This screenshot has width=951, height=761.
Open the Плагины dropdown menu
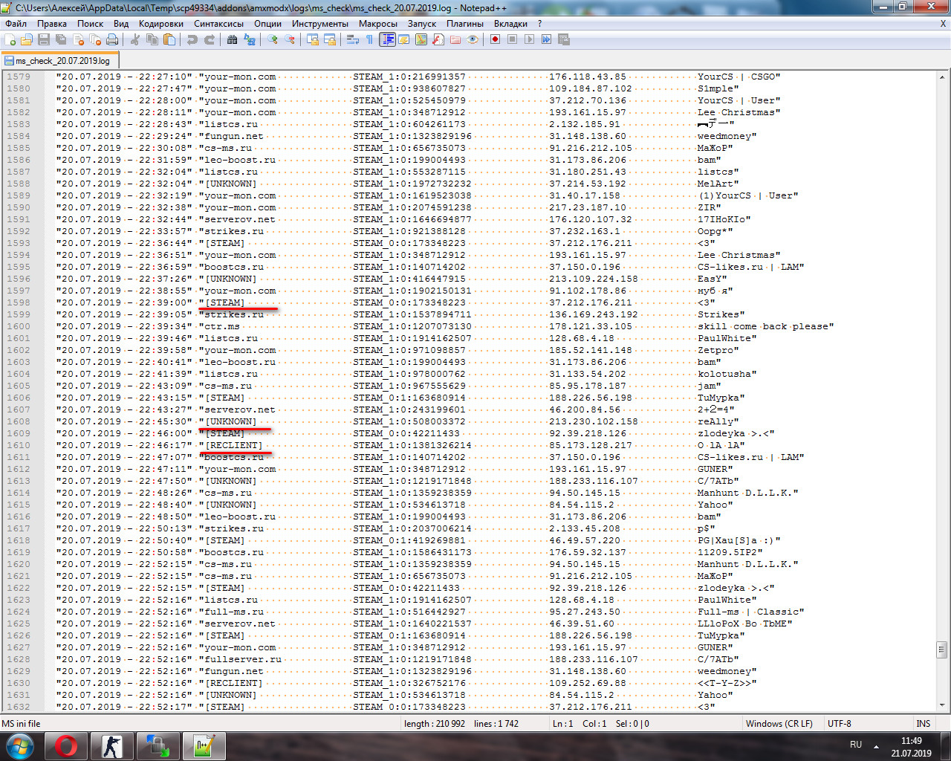pos(465,24)
